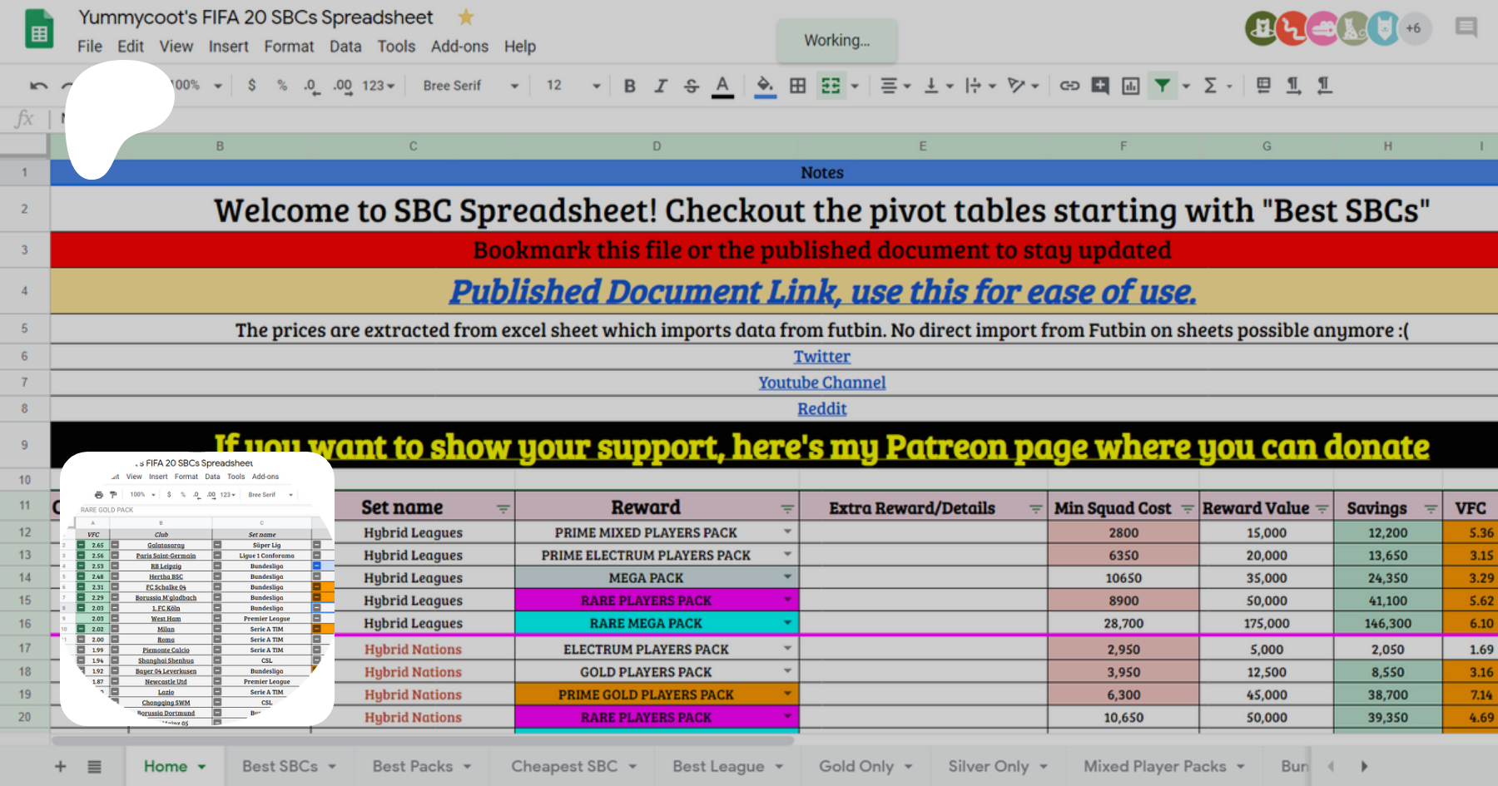Follow the Published Document Link
Viewport: 1498px width, 786px height.
tap(822, 292)
